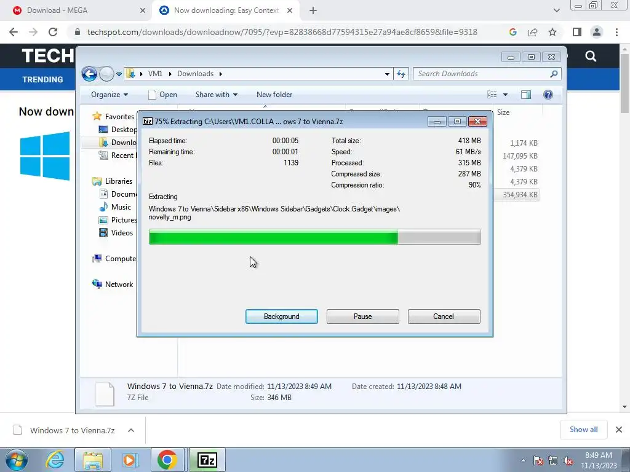
Task: Open Chrome profile avatar
Action: point(597,32)
